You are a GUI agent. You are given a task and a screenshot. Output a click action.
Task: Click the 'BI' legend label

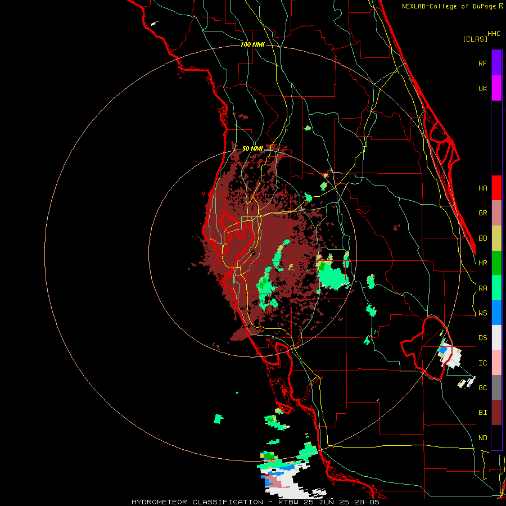click(482, 413)
